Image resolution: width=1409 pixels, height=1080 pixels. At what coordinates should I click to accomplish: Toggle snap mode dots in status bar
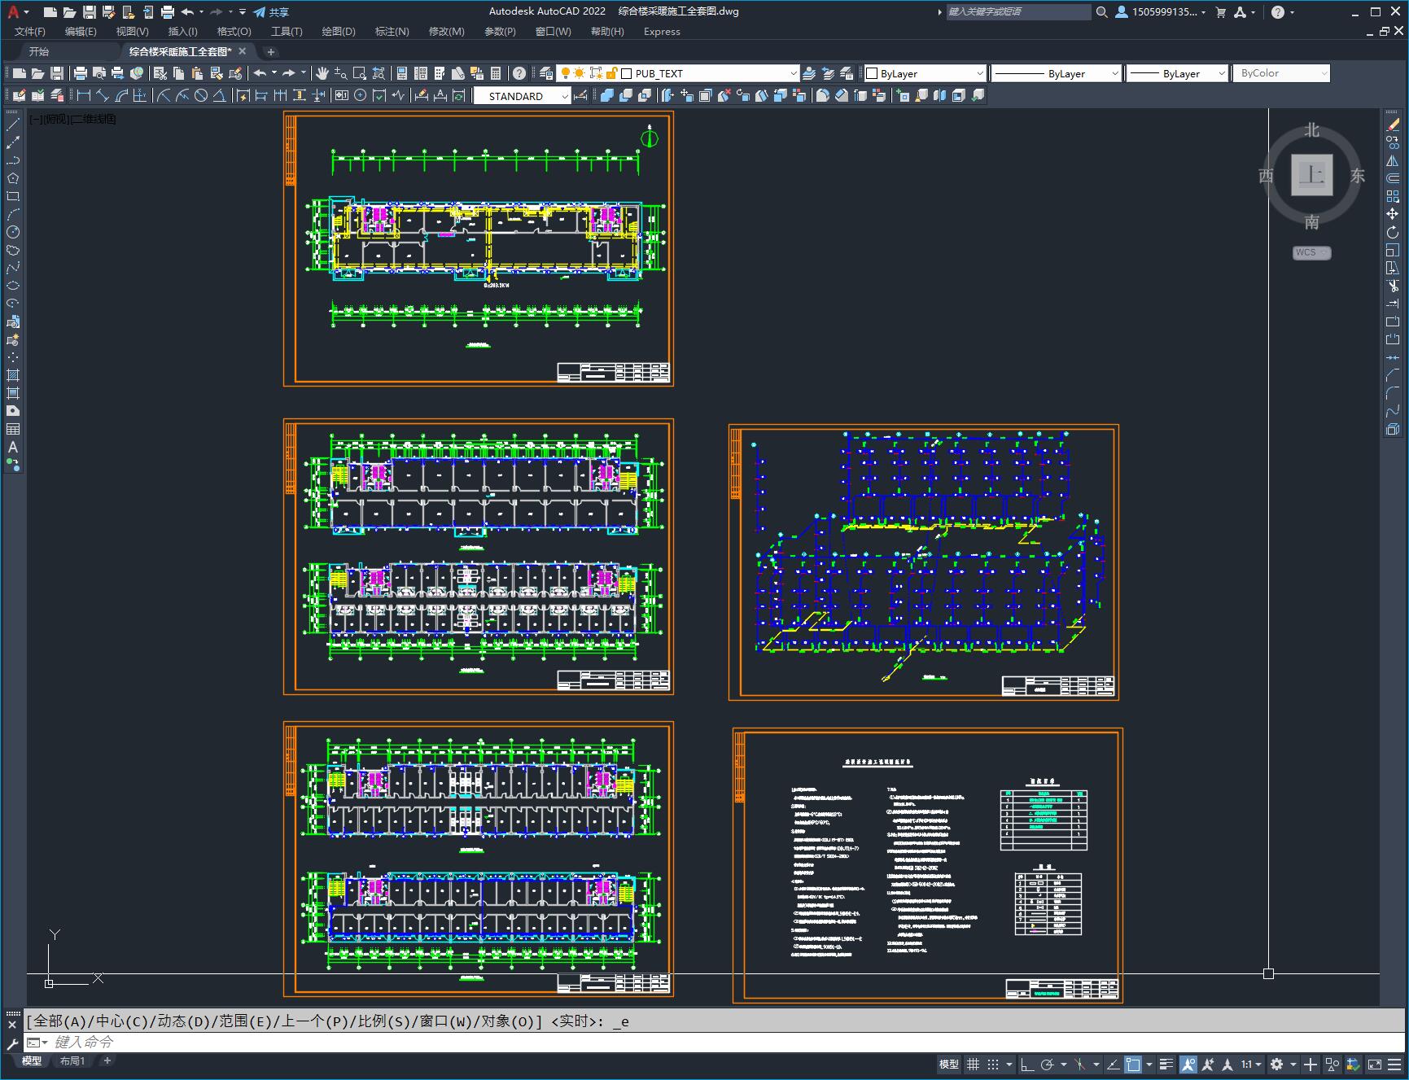click(992, 1065)
